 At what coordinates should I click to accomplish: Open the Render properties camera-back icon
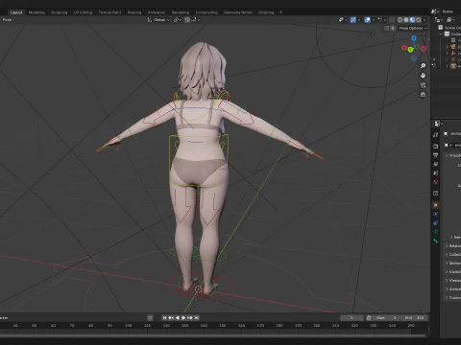[436, 147]
